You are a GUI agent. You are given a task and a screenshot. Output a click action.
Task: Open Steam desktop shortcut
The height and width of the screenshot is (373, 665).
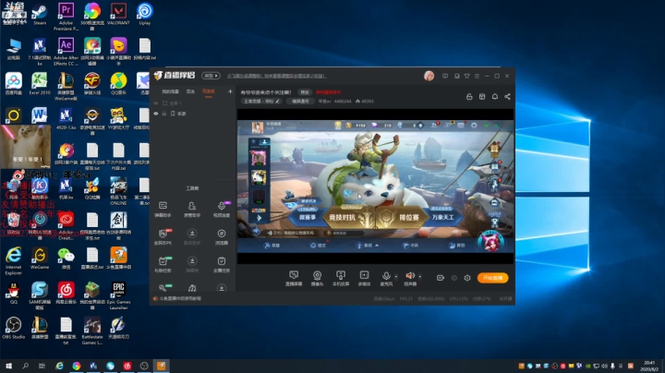(40, 15)
